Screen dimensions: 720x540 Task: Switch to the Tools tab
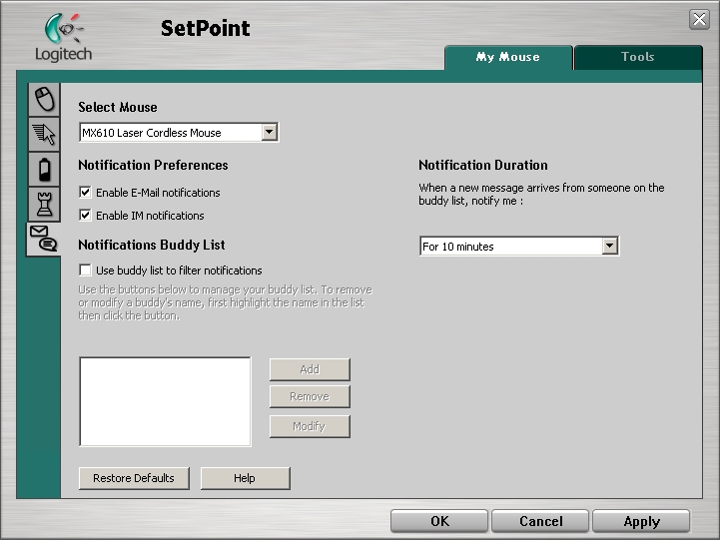pyautogui.click(x=637, y=57)
